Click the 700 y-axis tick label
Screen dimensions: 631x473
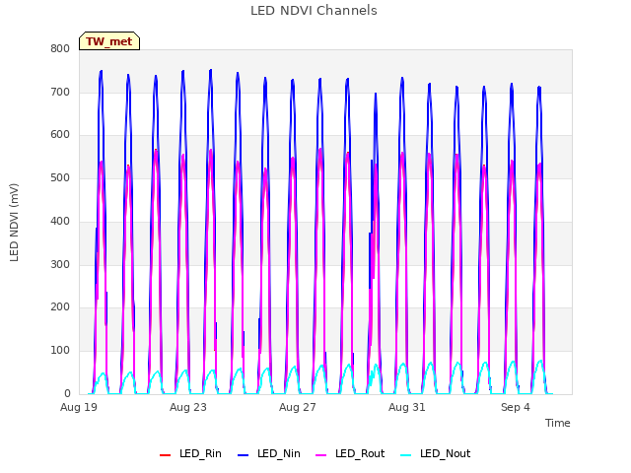pyautogui.click(x=60, y=92)
